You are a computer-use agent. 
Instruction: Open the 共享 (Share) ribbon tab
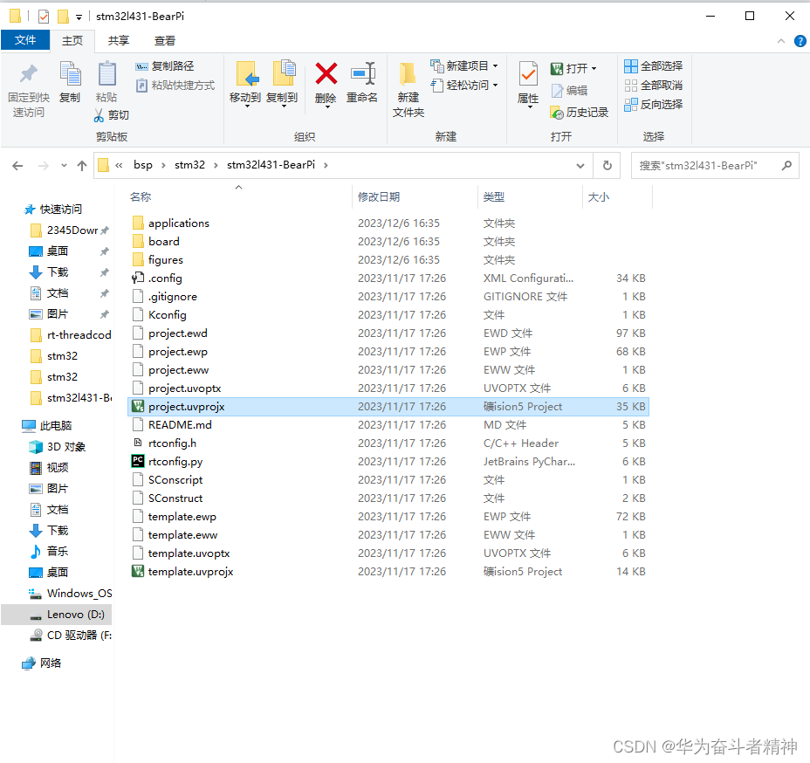pos(118,39)
